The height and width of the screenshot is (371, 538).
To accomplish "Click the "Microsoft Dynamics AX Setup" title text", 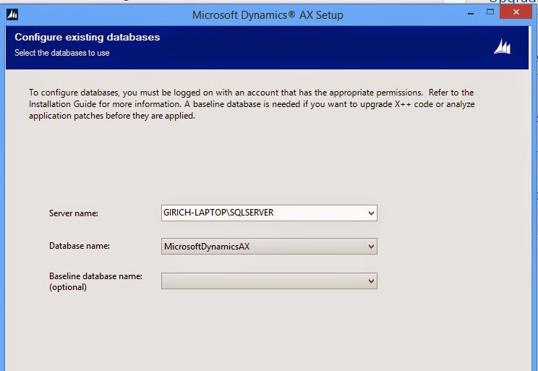I will coord(268,14).
